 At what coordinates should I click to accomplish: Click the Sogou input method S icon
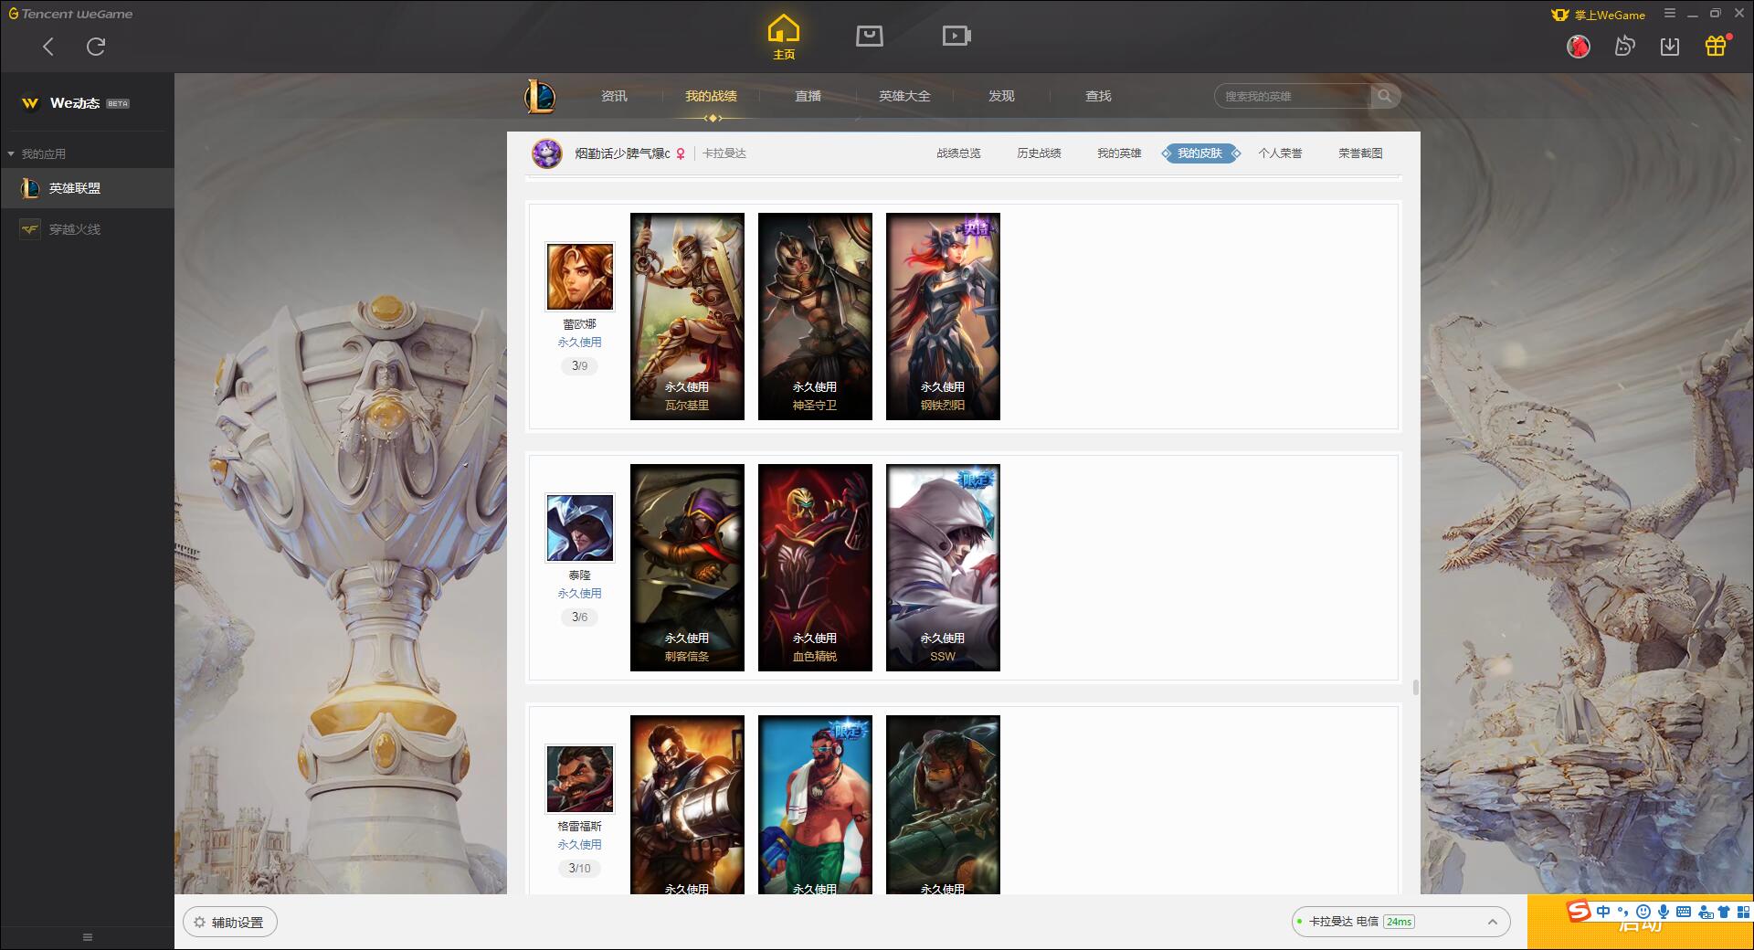1579,911
